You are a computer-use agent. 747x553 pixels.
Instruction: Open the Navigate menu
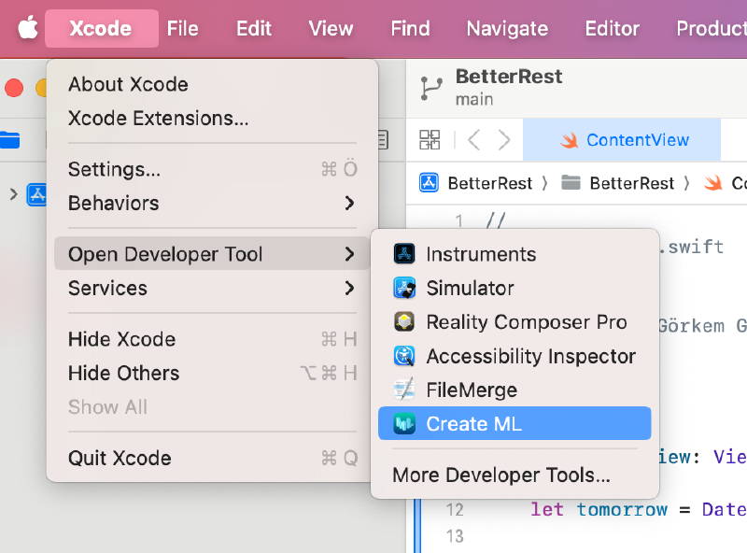507,29
